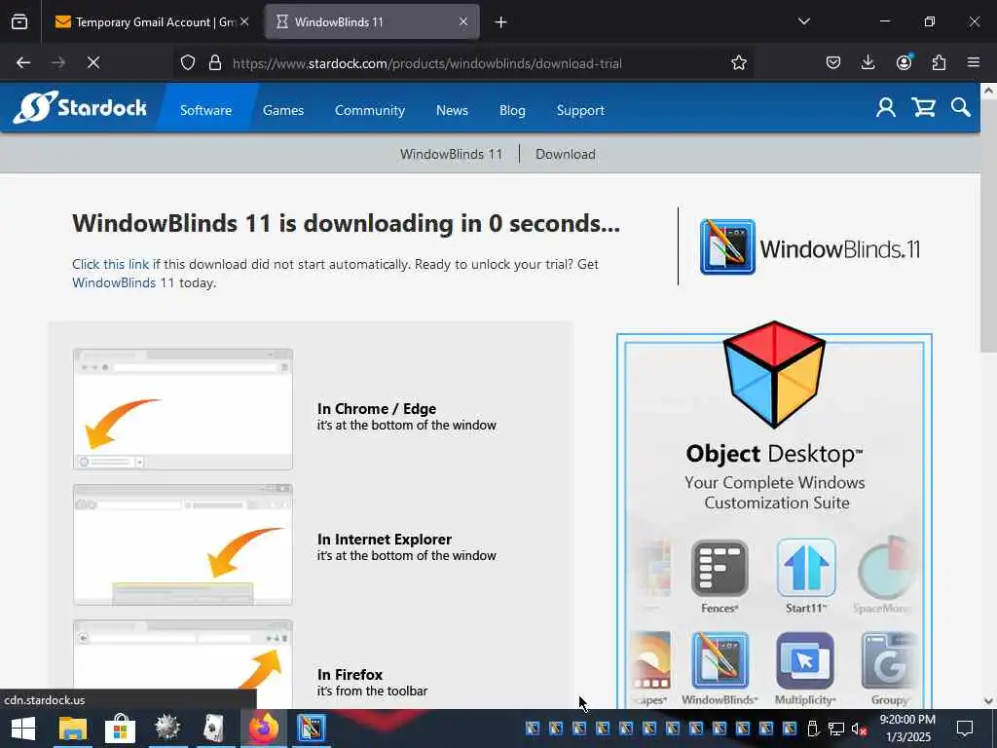
Task: Open Microsoft Store from the taskbar
Action: 120,729
